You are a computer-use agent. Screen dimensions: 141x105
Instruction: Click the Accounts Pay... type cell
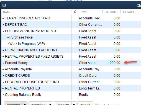coord(90,69)
